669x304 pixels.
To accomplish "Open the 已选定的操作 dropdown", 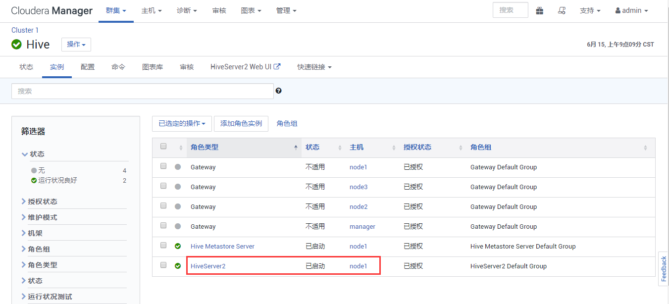I will pos(182,124).
